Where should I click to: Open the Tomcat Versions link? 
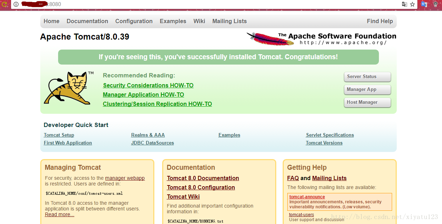[324, 143]
